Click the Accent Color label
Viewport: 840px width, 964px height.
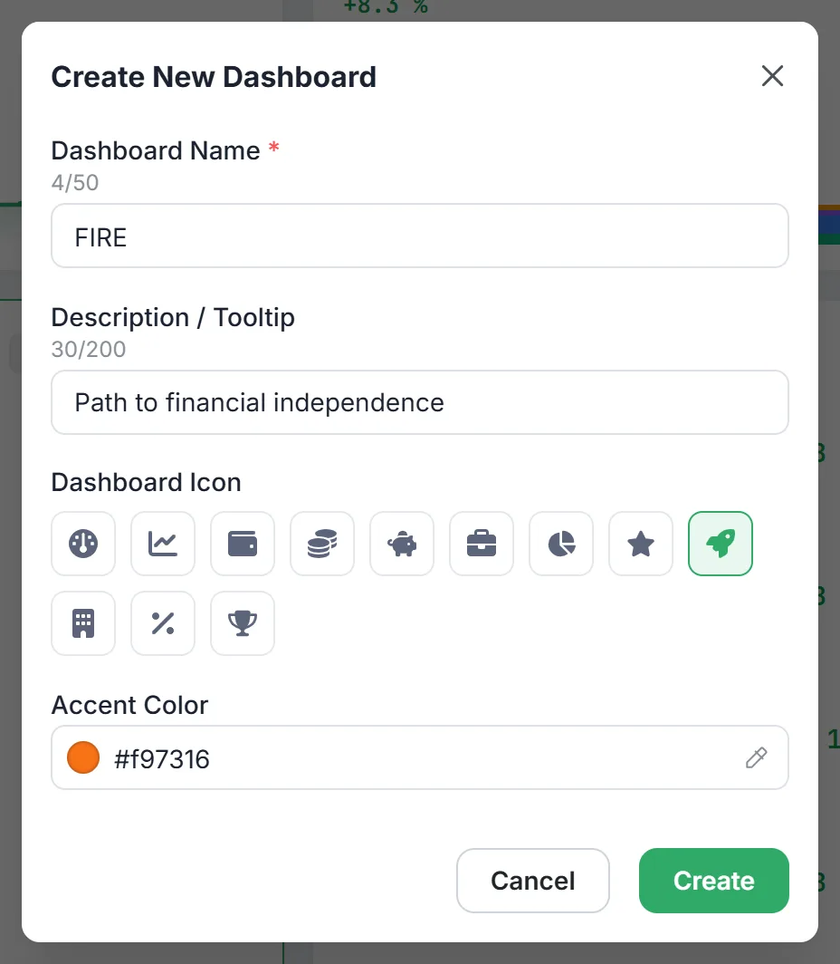(129, 705)
